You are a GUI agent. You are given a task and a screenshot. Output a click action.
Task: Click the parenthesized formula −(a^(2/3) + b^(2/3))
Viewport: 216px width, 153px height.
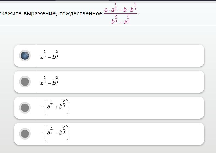coord(54,107)
